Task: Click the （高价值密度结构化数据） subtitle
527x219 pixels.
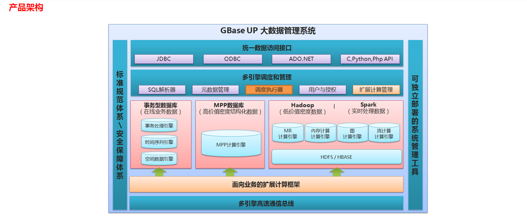Action: 230,111
